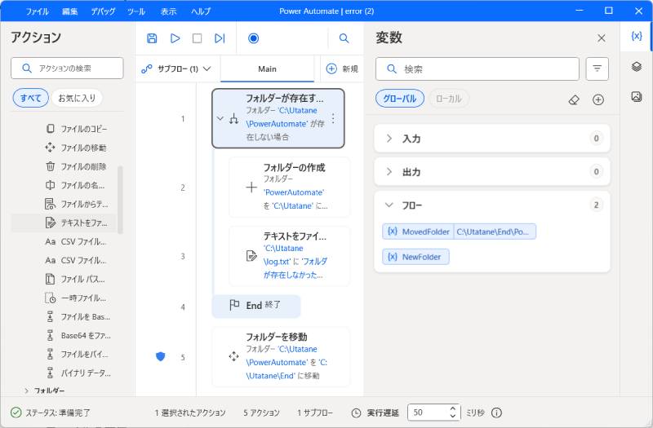Open the 表示 menu
The height and width of the screenshot is (428, 653).
(x=169, y=11)
